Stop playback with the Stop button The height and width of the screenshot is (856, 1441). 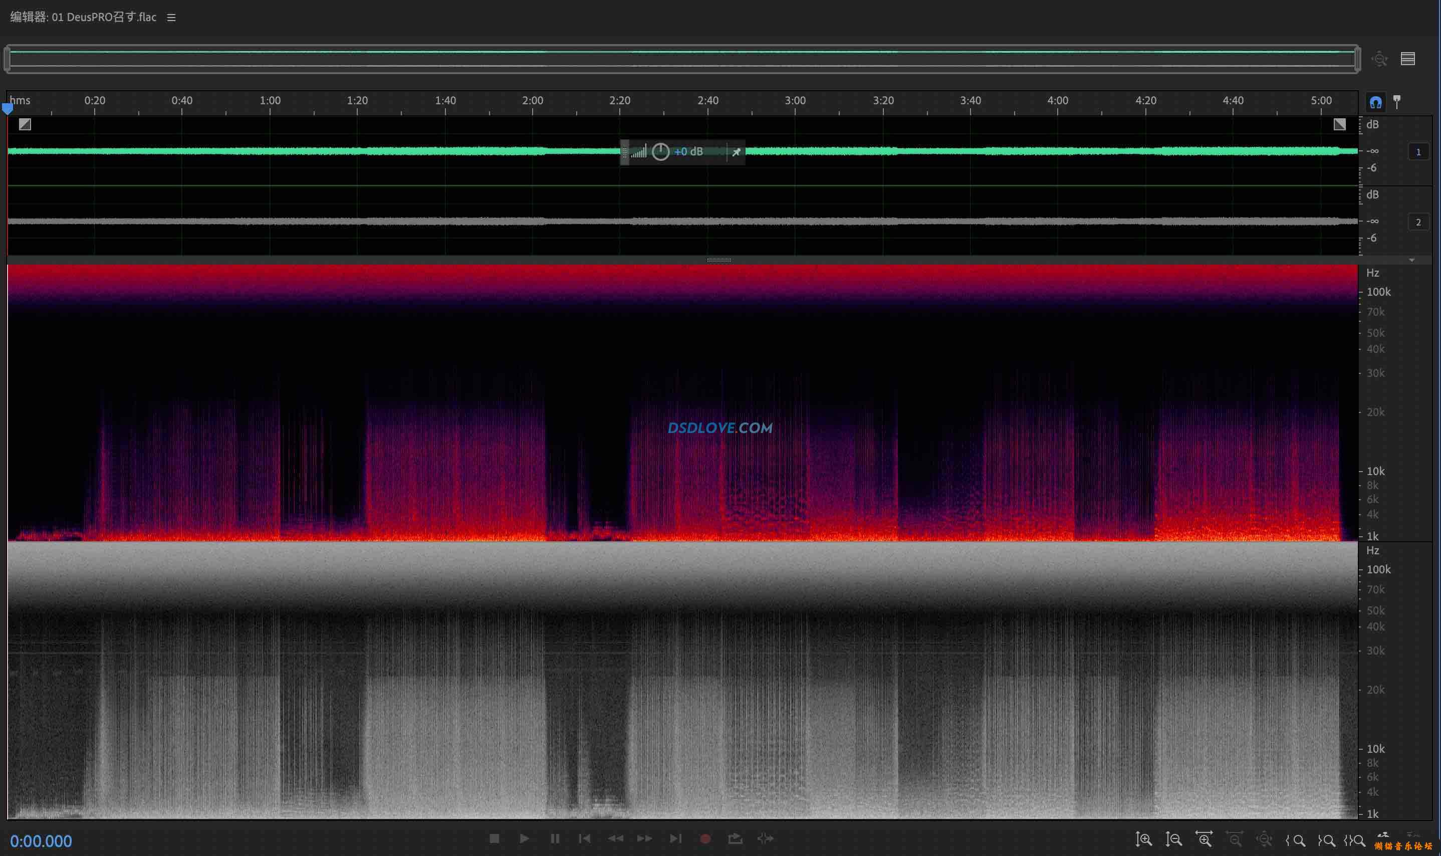click(x=494, y=838)
